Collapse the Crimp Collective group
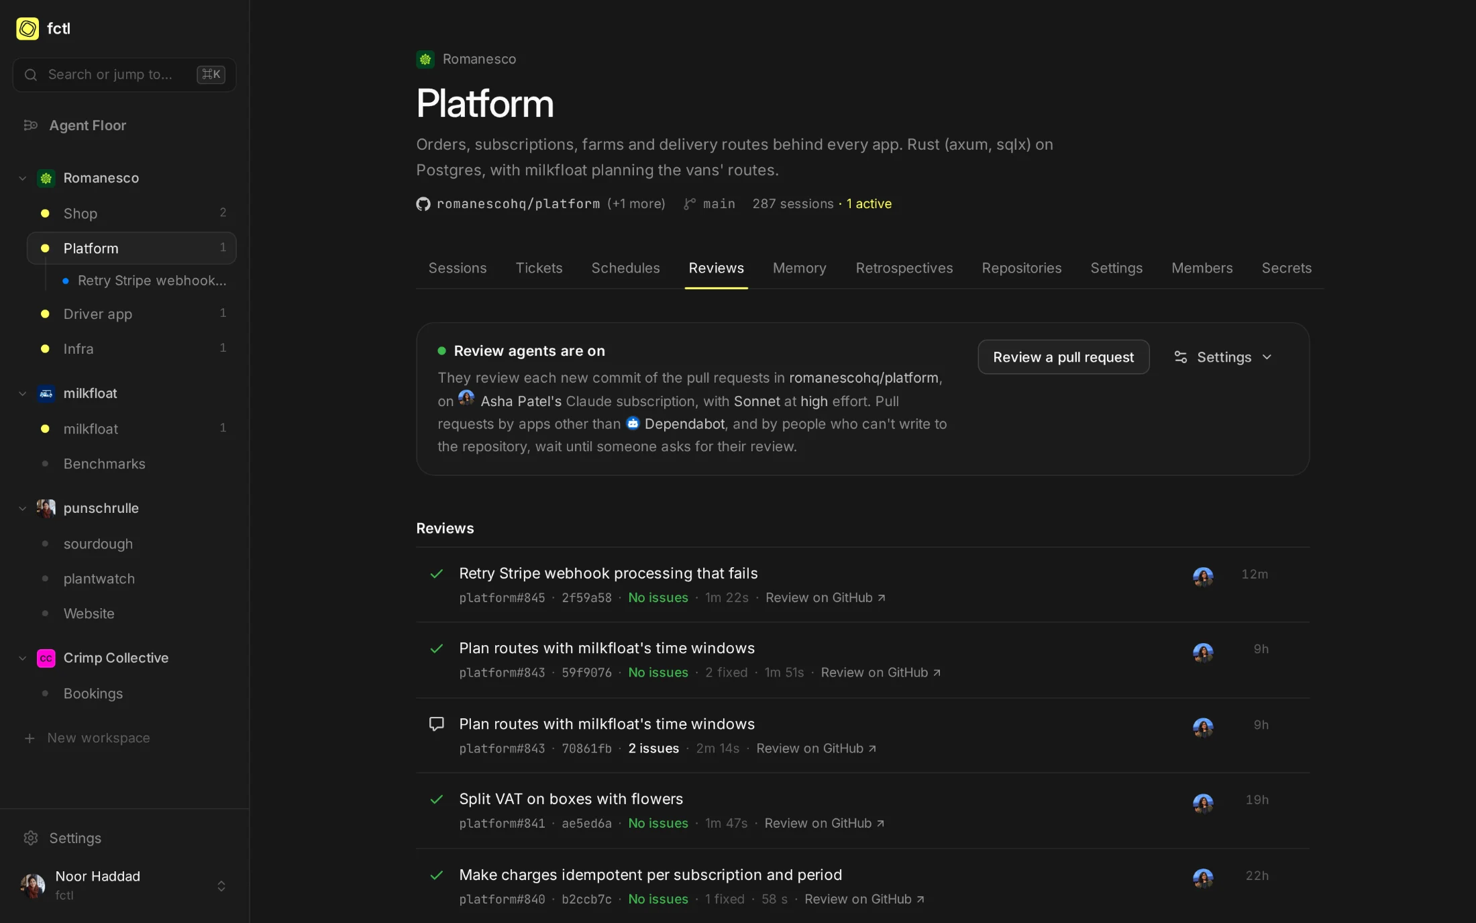Screen dimensions: 1476x923 point(23,658)
